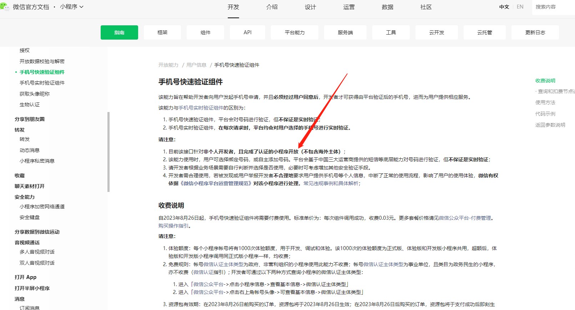
Task: Visit the 社区 top navigation tab
Action: coord(426,7)
